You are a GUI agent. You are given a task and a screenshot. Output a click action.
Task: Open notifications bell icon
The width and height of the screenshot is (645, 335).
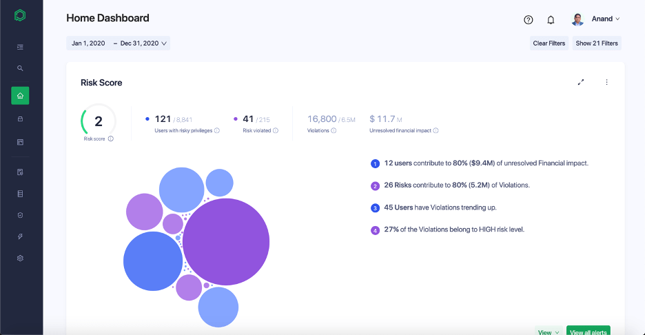point(551,20)
